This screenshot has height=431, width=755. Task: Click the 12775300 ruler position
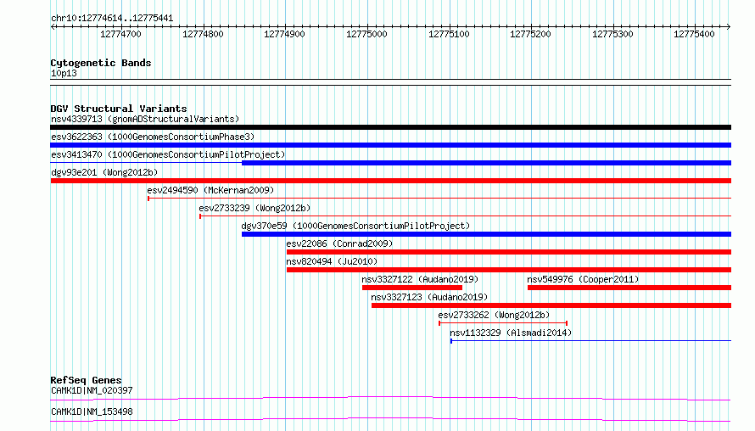(x=612, y=34)
